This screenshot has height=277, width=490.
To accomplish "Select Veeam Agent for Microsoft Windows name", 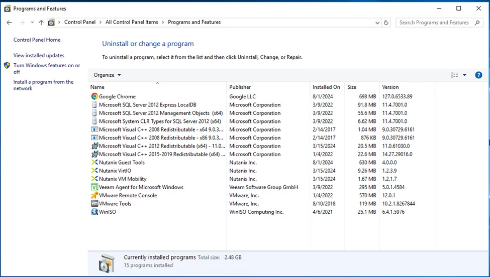I will [x=141, y=187].
